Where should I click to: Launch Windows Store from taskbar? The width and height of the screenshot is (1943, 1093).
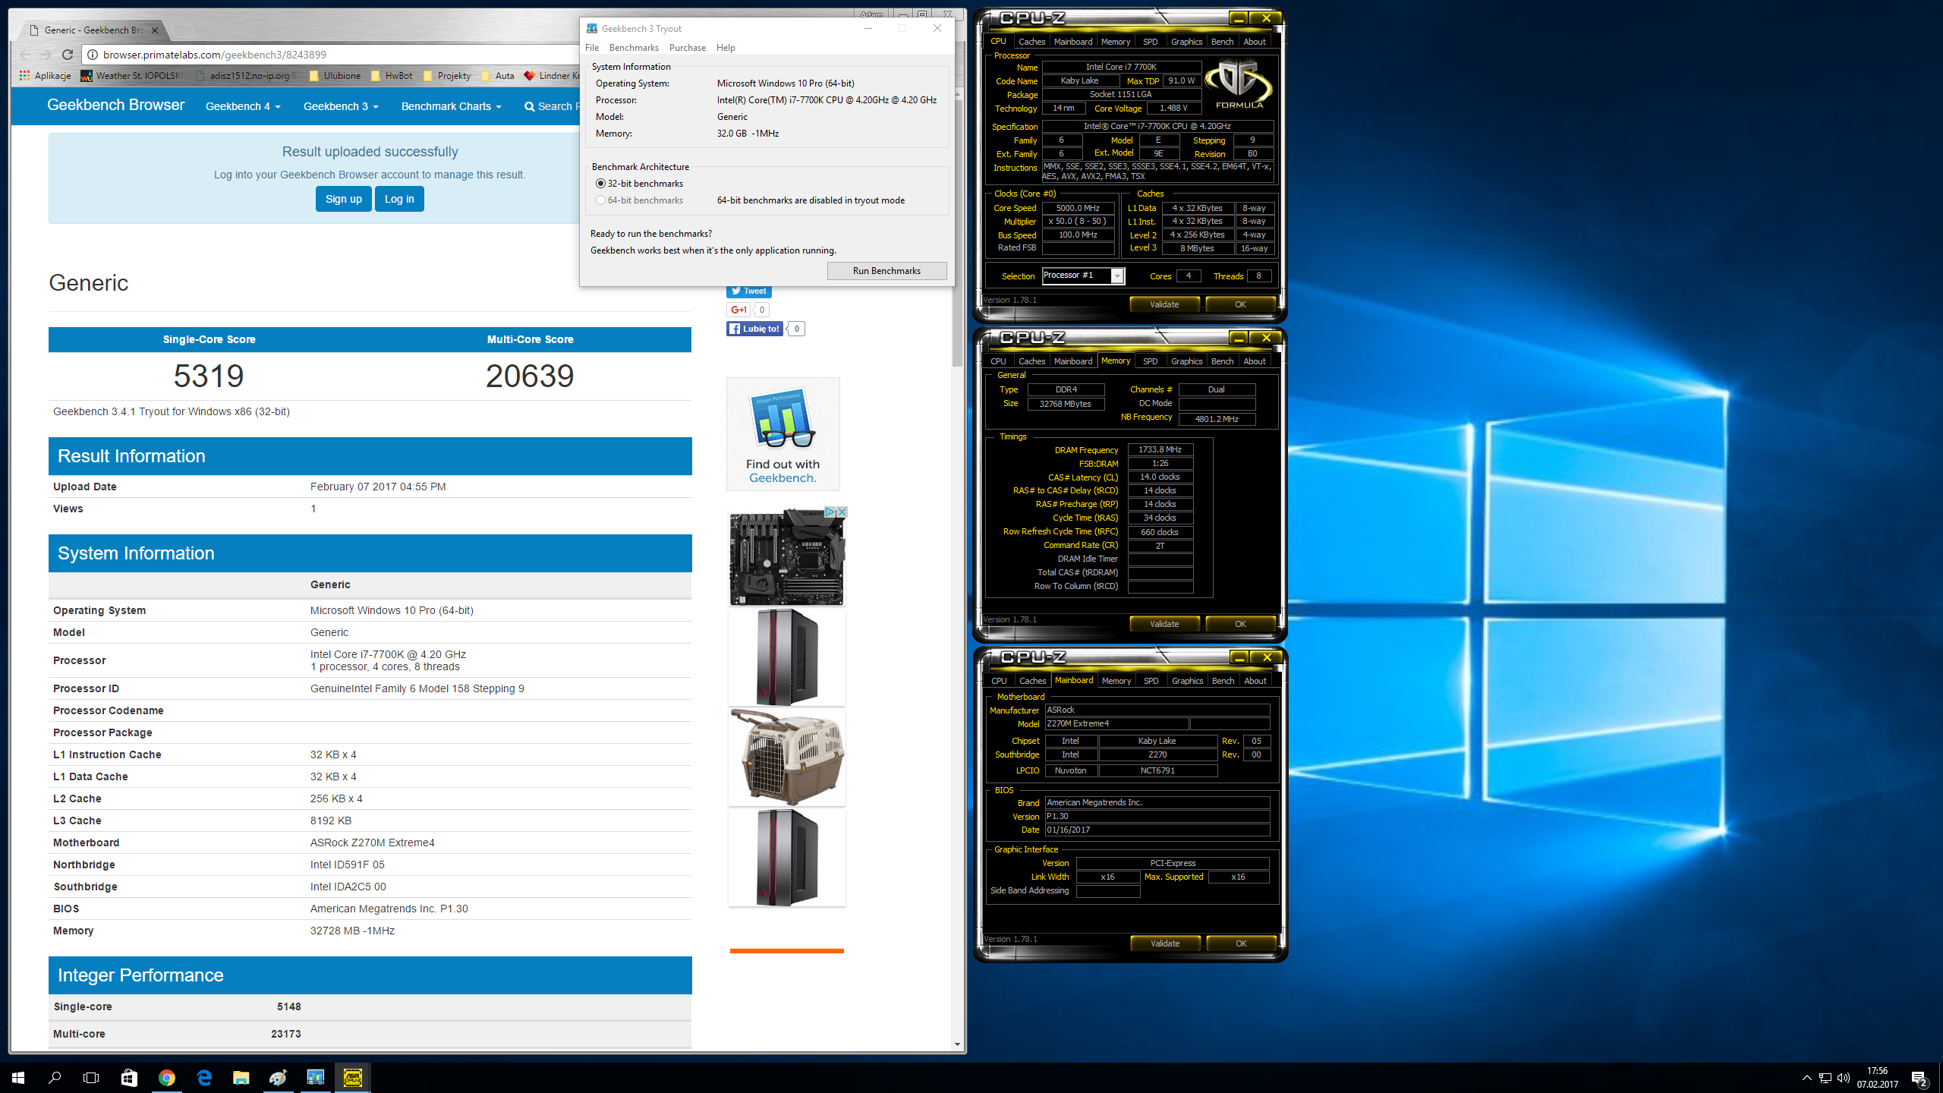pyautogui.click(x=129, y=1077)
